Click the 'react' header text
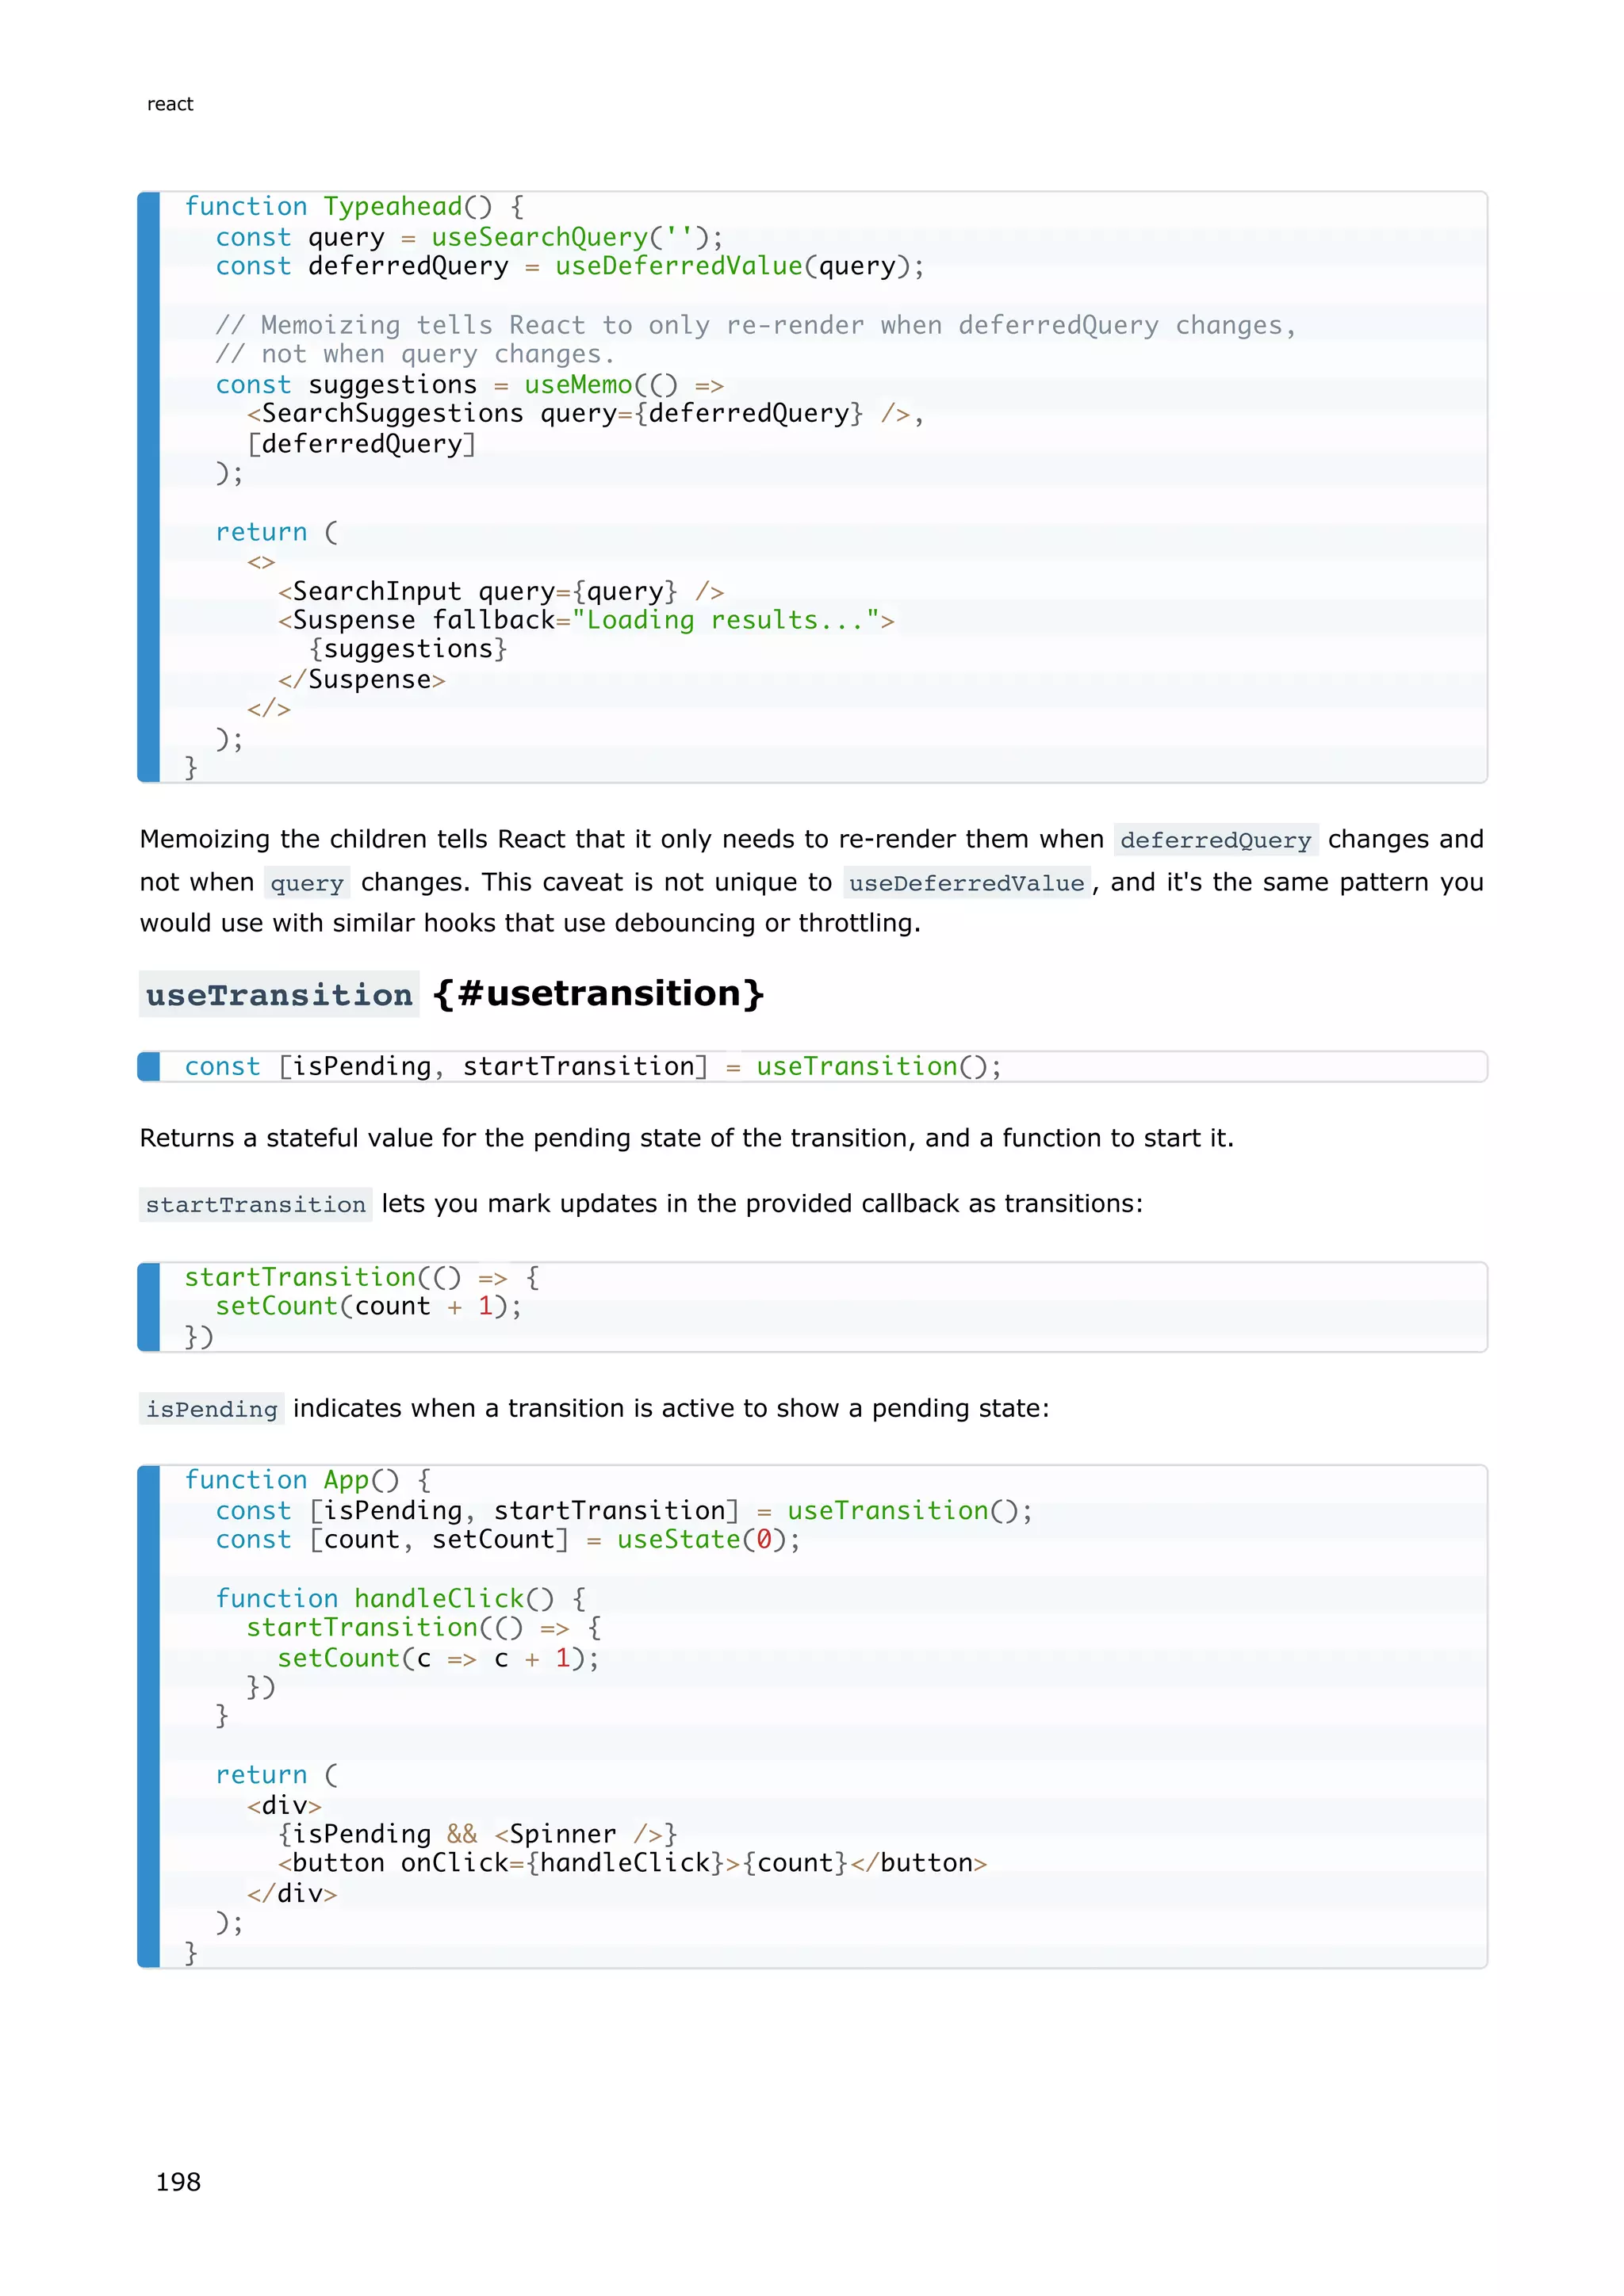1624x2296 pixels. pos(170,104)
